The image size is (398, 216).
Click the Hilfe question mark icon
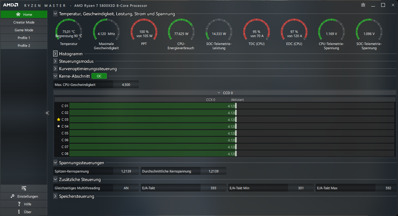point(19,204)
